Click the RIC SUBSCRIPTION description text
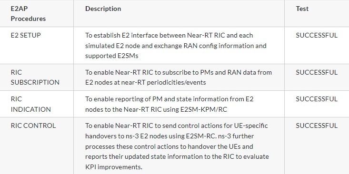 [179, 77]
